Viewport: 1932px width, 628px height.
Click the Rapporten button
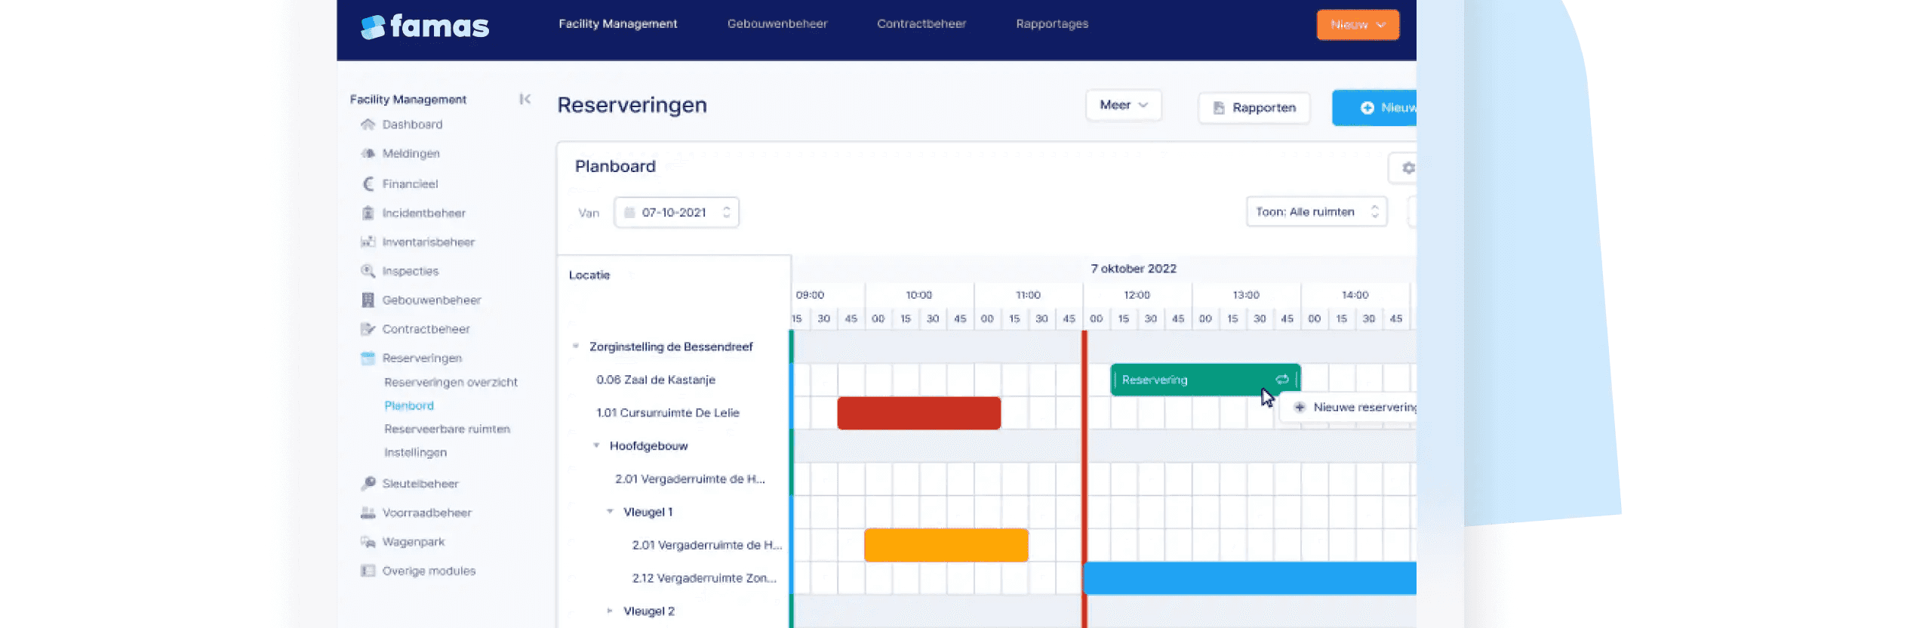(x=1254, y=108)
